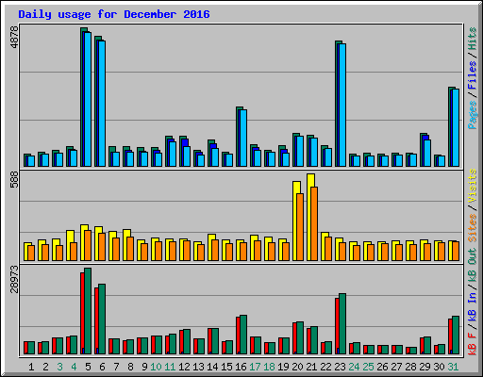483x377 pixels.
Task: Select day 23 on the x-axis
Action: tap(340, 367)
